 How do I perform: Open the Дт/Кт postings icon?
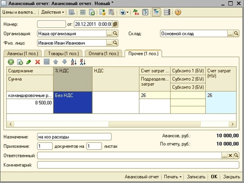click(x=136, y=12)
